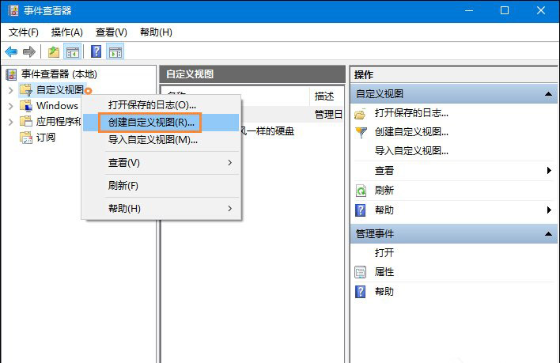
Task: Click 导入自定义视图... link in actions pane
Action: (411, 151)
